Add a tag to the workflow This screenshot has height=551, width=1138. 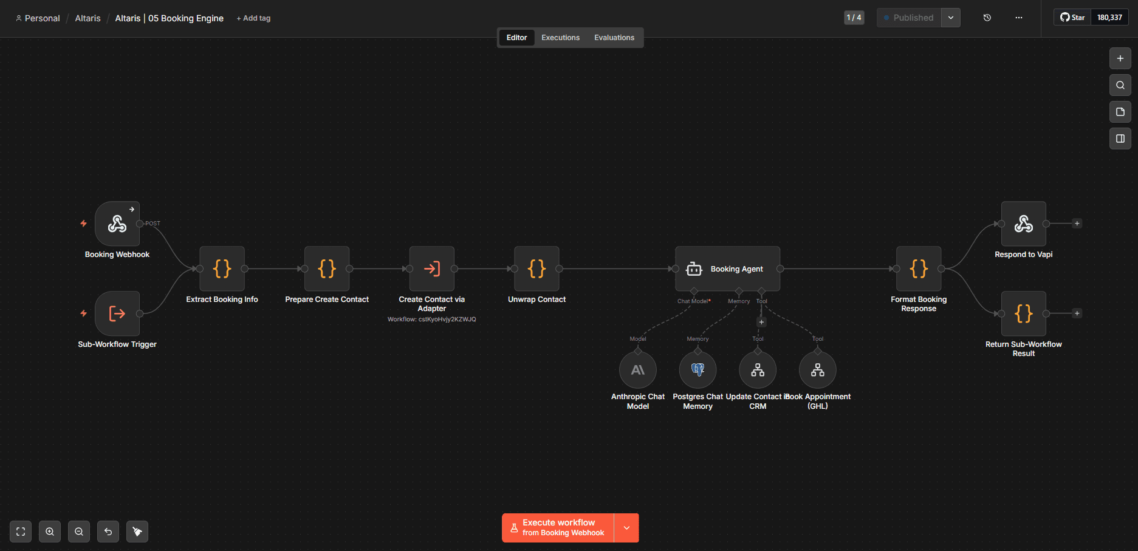[253, 18]
